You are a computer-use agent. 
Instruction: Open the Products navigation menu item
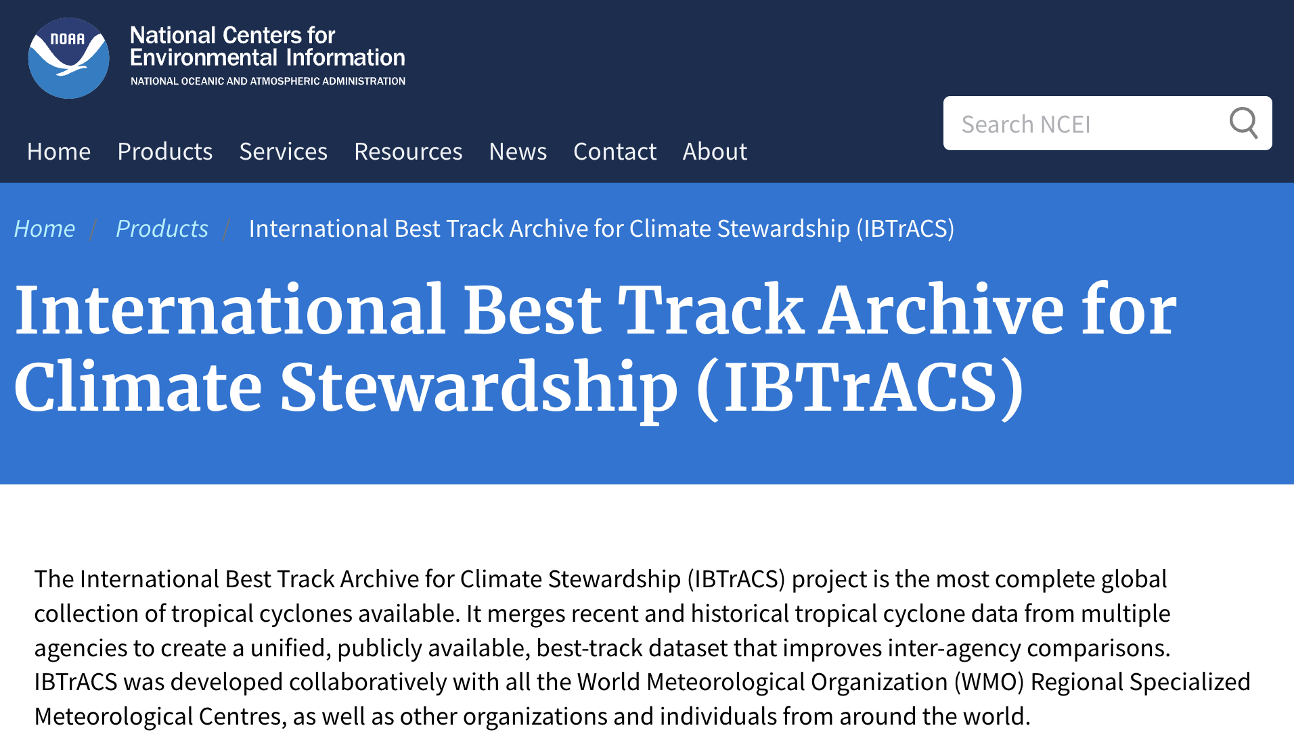(x=165, y=152)
